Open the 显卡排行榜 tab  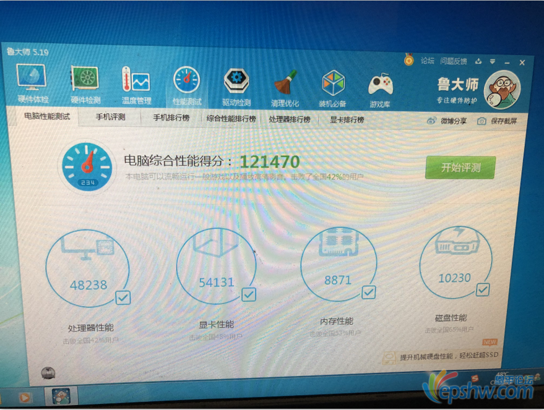pos(347,120)
